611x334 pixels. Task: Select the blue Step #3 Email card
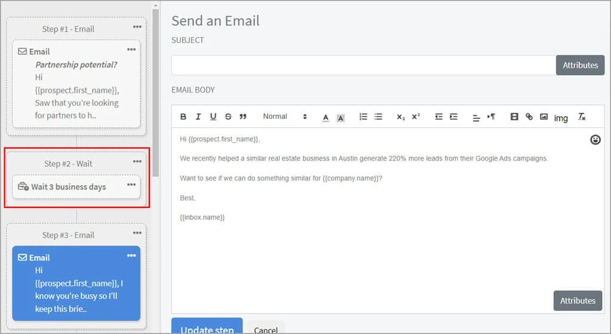[76, 283]
